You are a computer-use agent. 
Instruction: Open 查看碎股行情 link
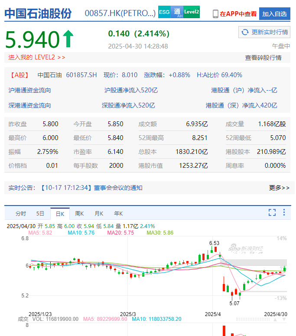(263, 58)
